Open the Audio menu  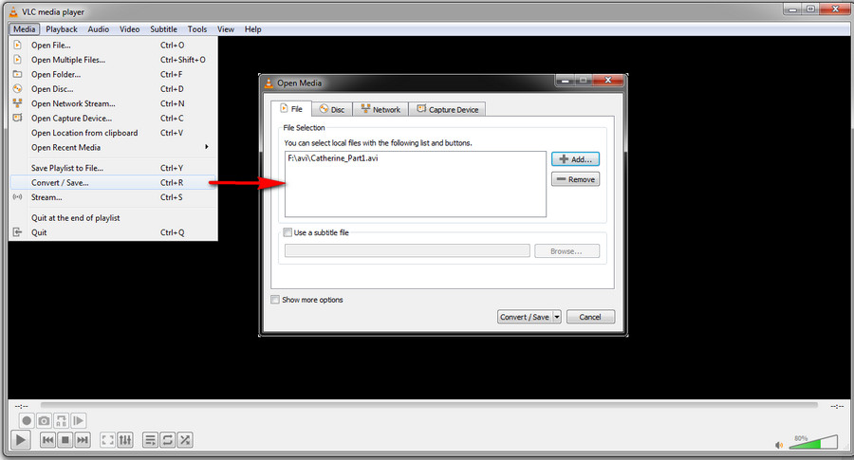tap(98, 28)
